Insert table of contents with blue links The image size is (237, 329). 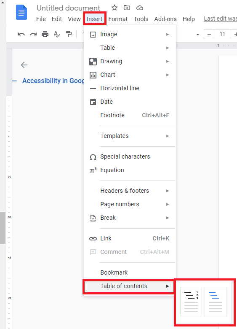(216, 301)
